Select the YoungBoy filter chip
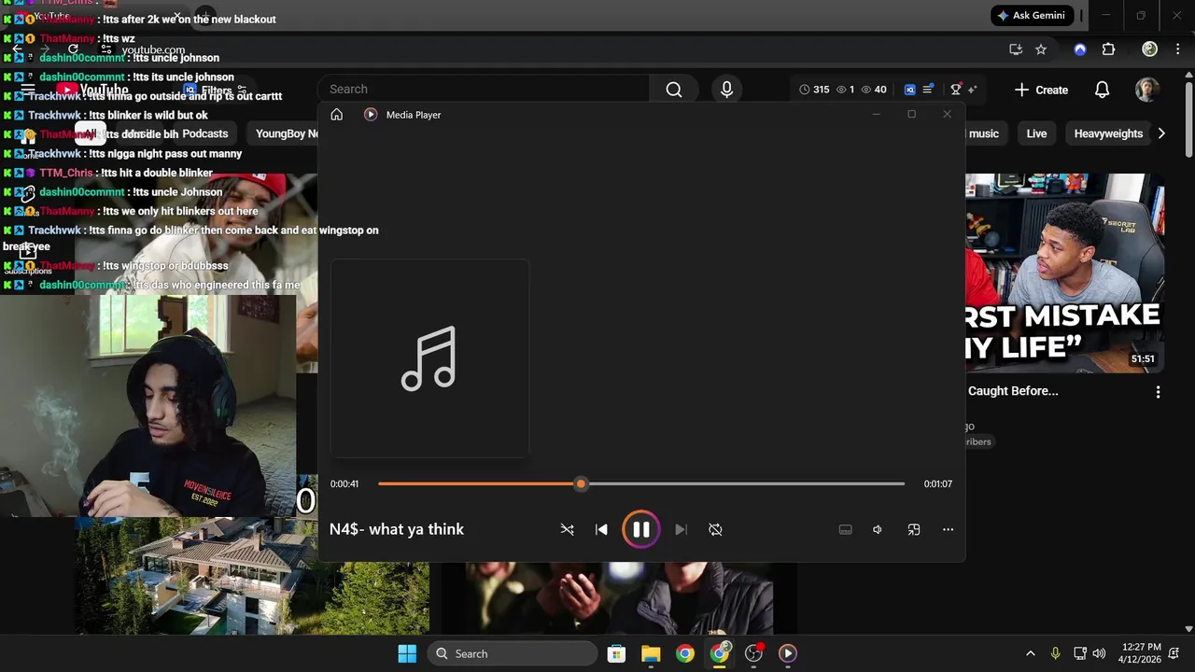 click(286, 133)
